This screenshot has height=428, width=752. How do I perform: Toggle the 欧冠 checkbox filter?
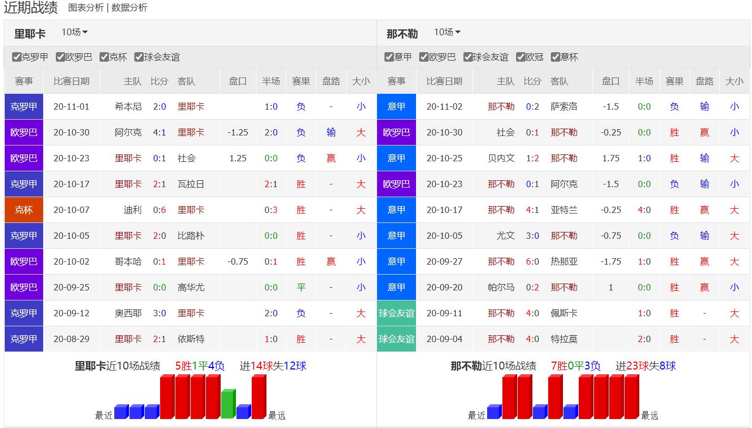pyautogui.click(x=521, y=57)
